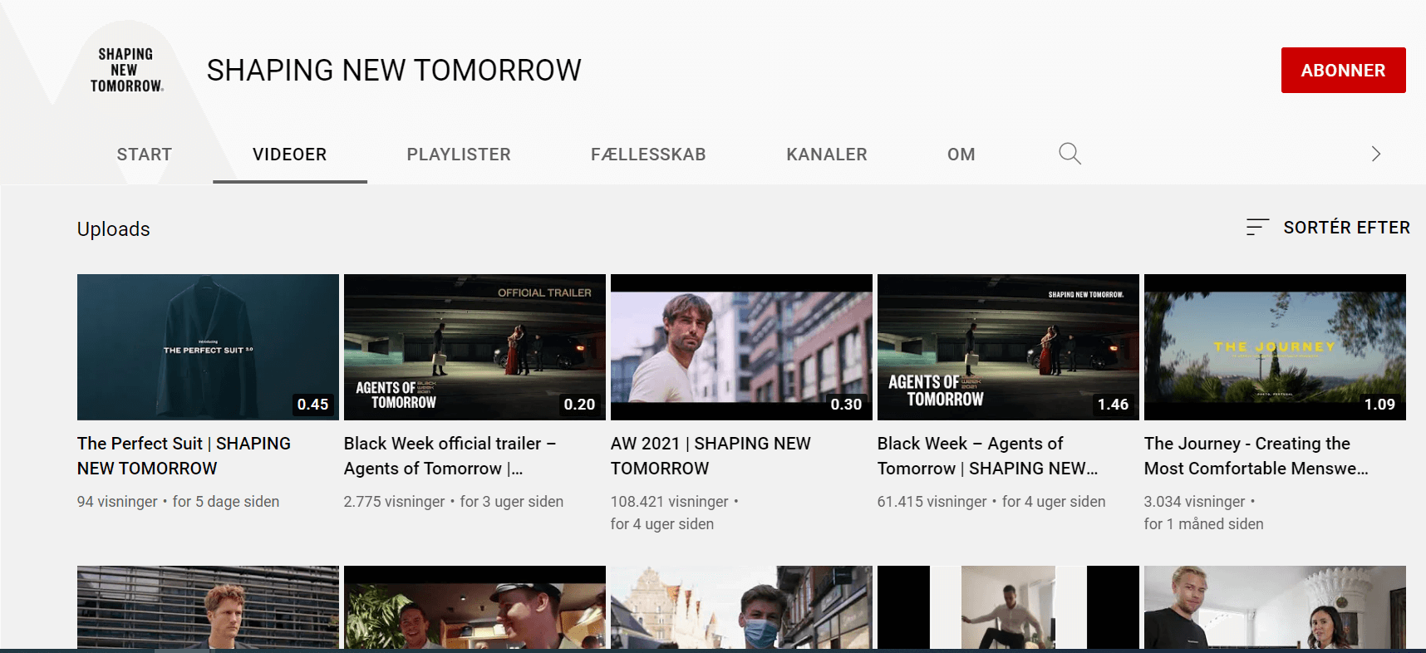Viewport: 1426px width, 653px height.
Task: Play the Black Week official trailer thumbnail
Action: point(475,347)
